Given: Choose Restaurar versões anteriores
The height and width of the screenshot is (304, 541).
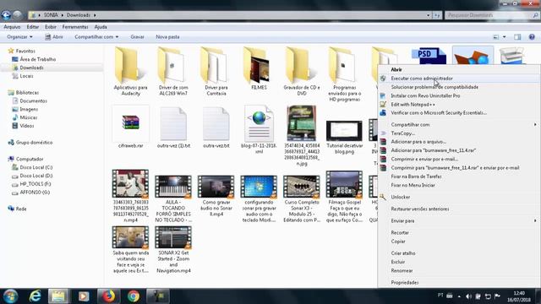Looking at the screenshot, I should pos(420,209).
